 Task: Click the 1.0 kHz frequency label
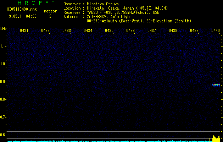3,64
